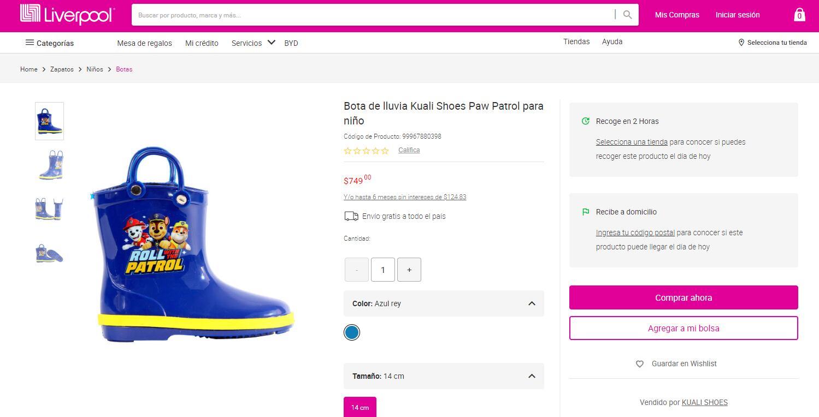Click the search magnifier icon

tap(628, 15)
